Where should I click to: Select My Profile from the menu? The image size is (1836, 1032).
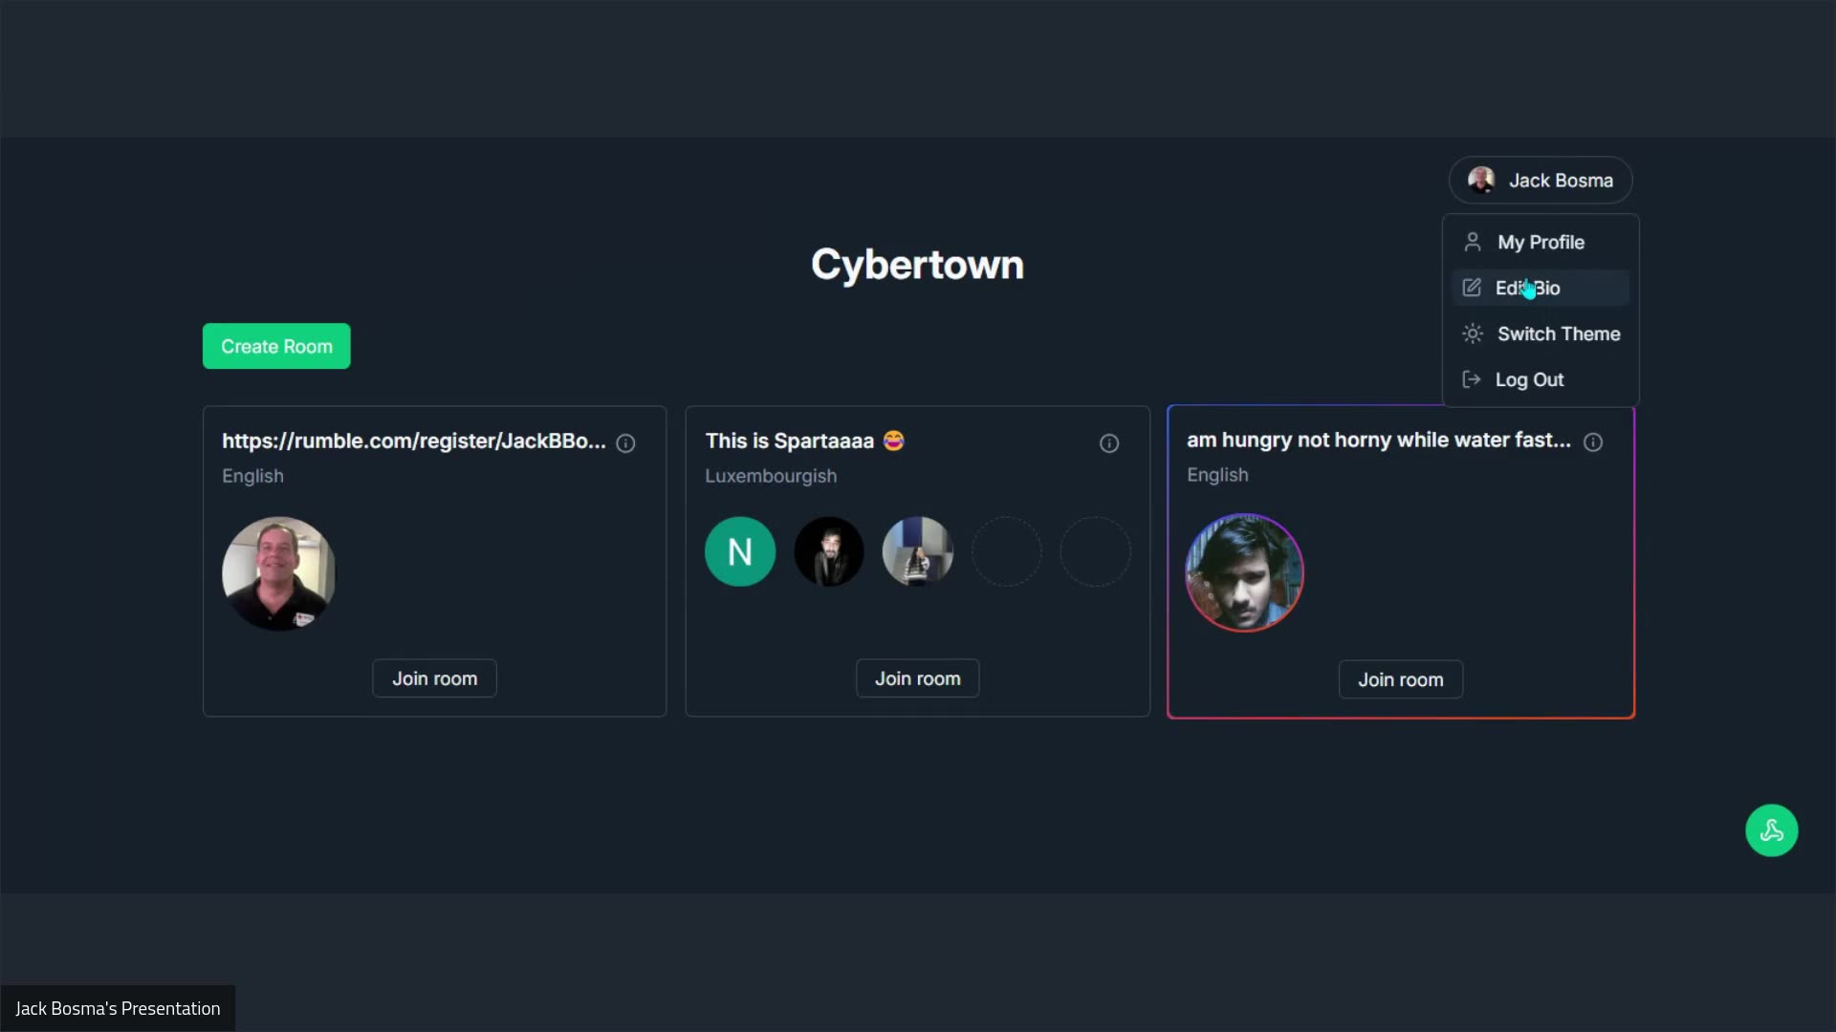click(1541, 242)
